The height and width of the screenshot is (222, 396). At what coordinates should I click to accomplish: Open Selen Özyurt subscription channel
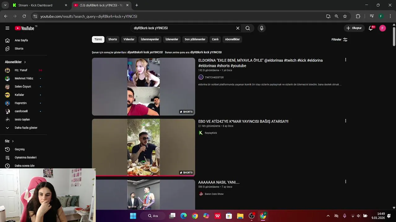pyautogui.click(x=24, y=87)
